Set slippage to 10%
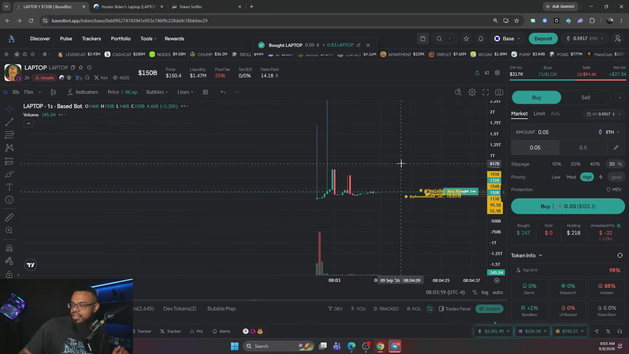The width and height of the screenshot is (629, 354). tap(556, 164)
